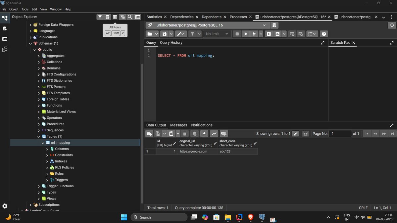Screen dimensions: 397x223
Task: Open the Graph Visualiser
Action: pos(214,134)
